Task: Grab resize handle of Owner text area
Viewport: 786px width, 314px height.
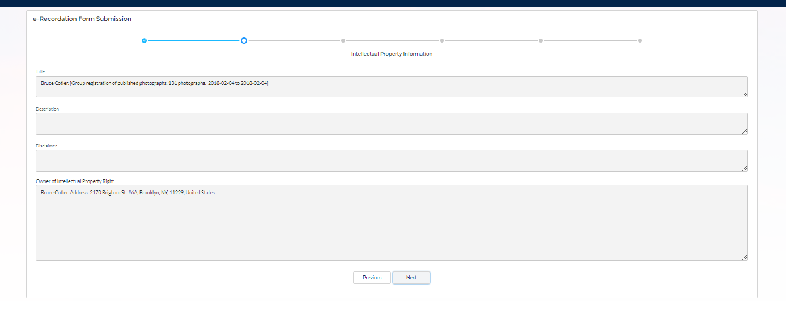Action: pyautogui.click(x=745, y=257)
